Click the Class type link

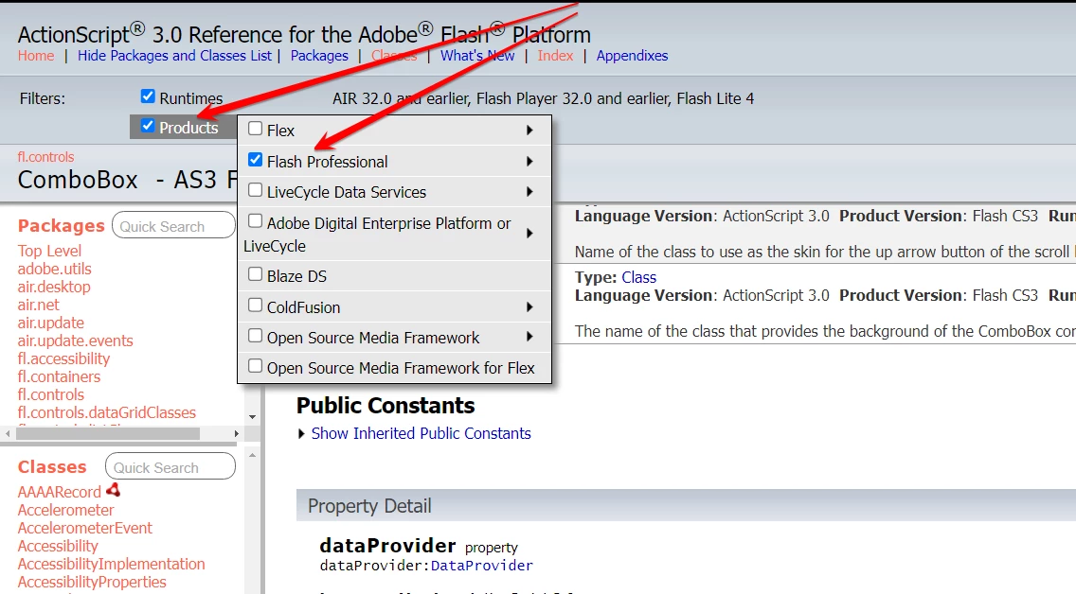click(x=638, y=277)
